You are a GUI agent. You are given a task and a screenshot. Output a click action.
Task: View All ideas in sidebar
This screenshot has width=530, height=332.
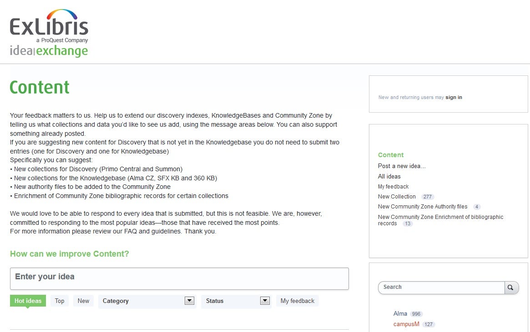(x=389, y=177)
